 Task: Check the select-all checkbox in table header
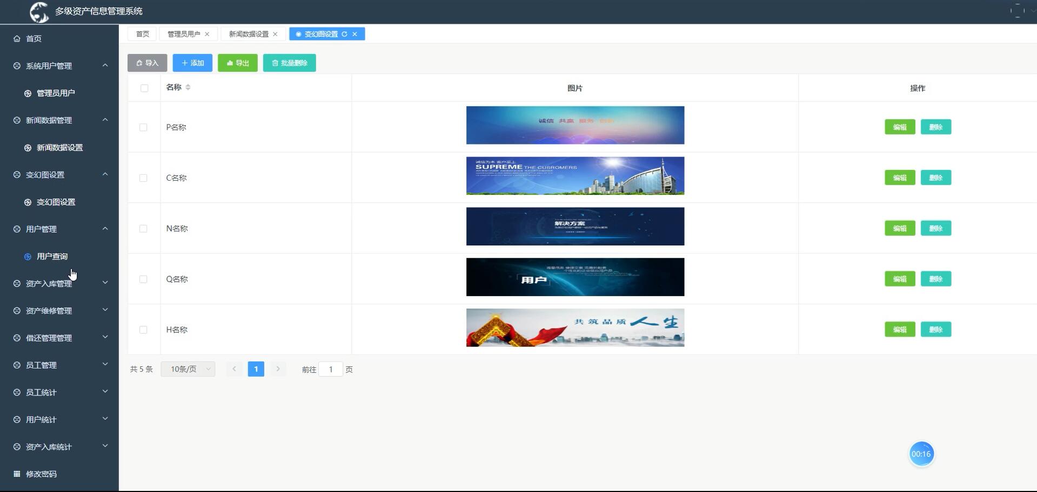[x=144, y=87]
